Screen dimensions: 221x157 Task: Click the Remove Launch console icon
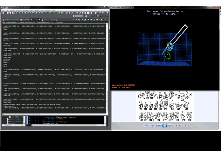[x=76, y=20]
